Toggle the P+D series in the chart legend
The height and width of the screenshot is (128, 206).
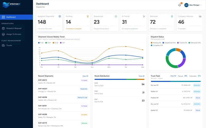coord(41,43)
